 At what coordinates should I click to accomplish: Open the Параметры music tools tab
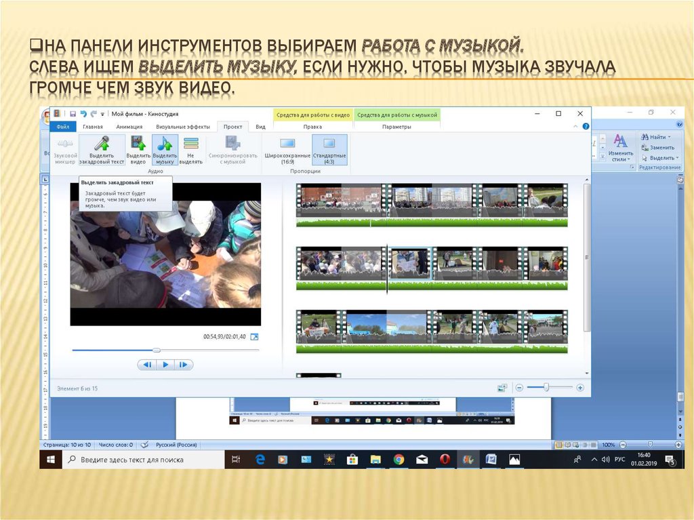pos(396,127)
